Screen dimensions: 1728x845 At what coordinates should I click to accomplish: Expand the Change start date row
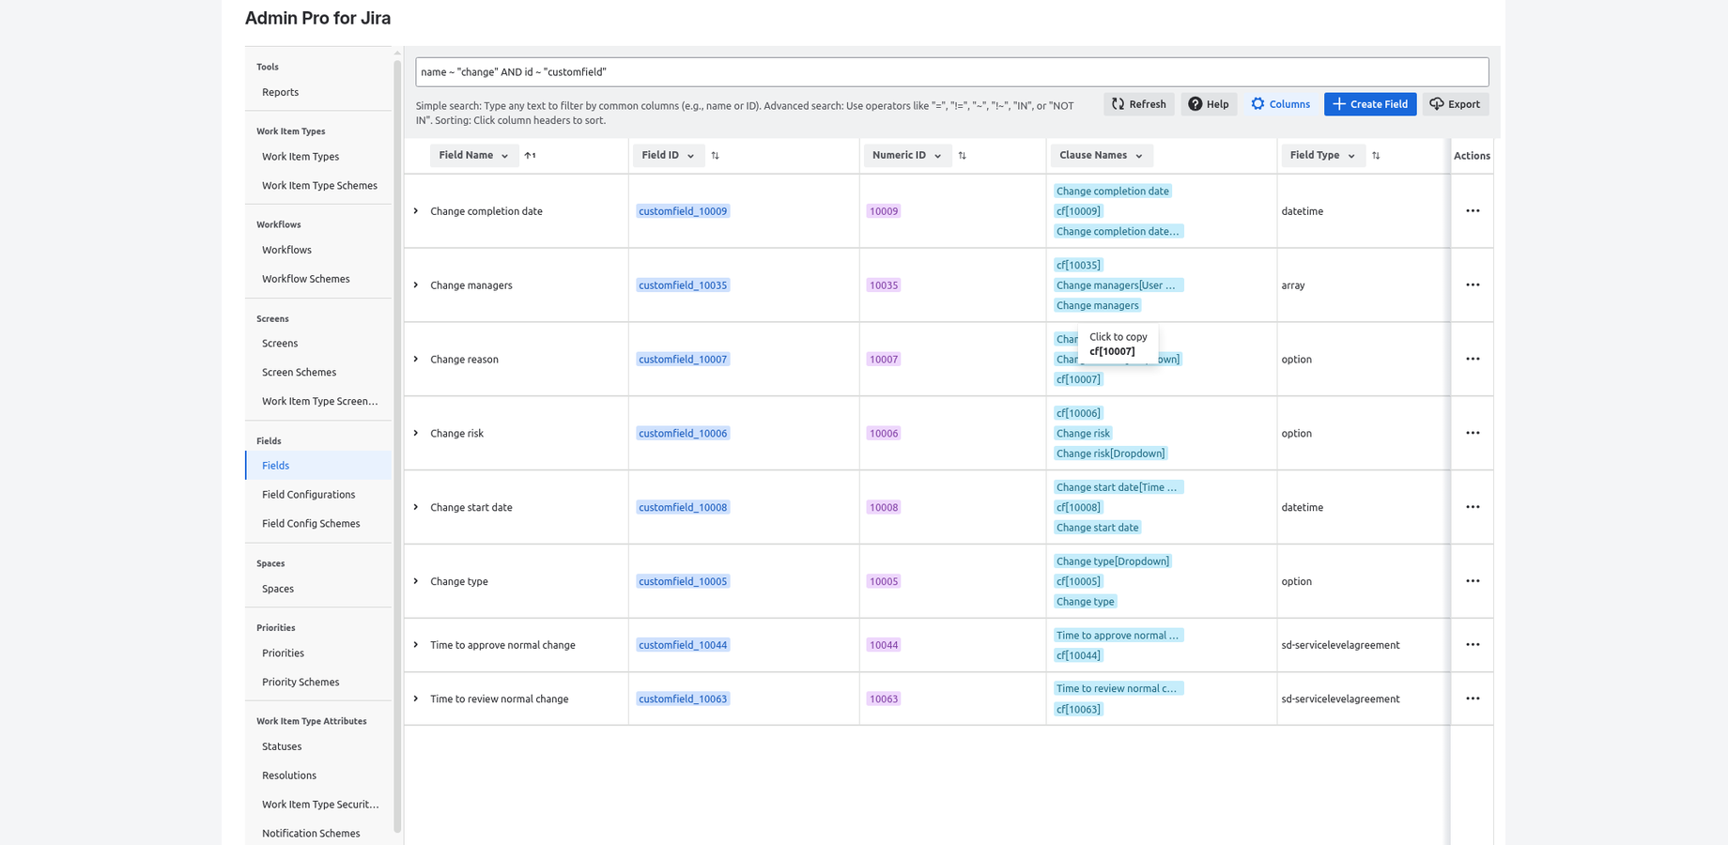point(416,508)
